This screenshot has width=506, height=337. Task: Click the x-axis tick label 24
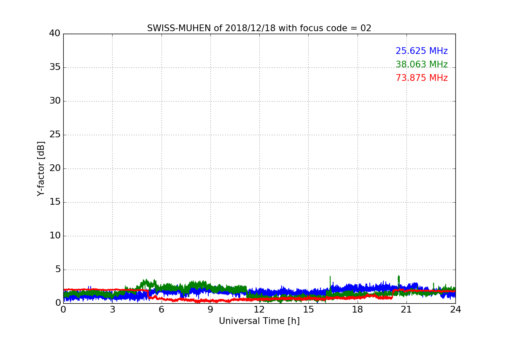(455, 309)
